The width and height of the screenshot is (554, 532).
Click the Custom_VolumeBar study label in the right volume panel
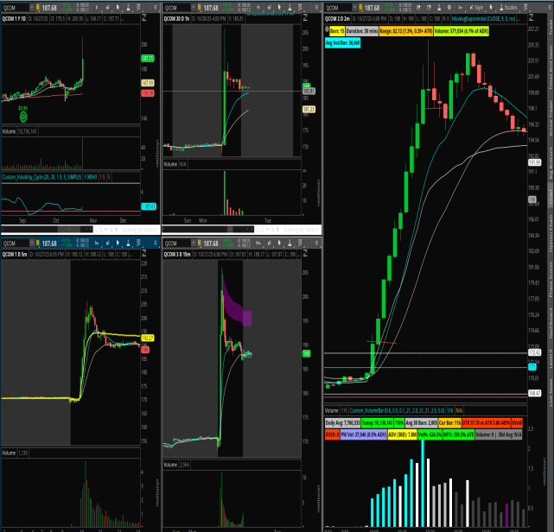coord(397,410)
